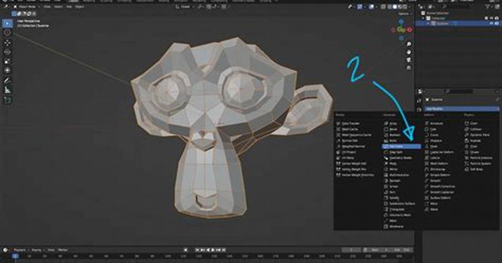Expand the Suzanne object in outliner
The width and height of the screenshot is (502, 263).
pyautogui.click(x=428, y=23)
